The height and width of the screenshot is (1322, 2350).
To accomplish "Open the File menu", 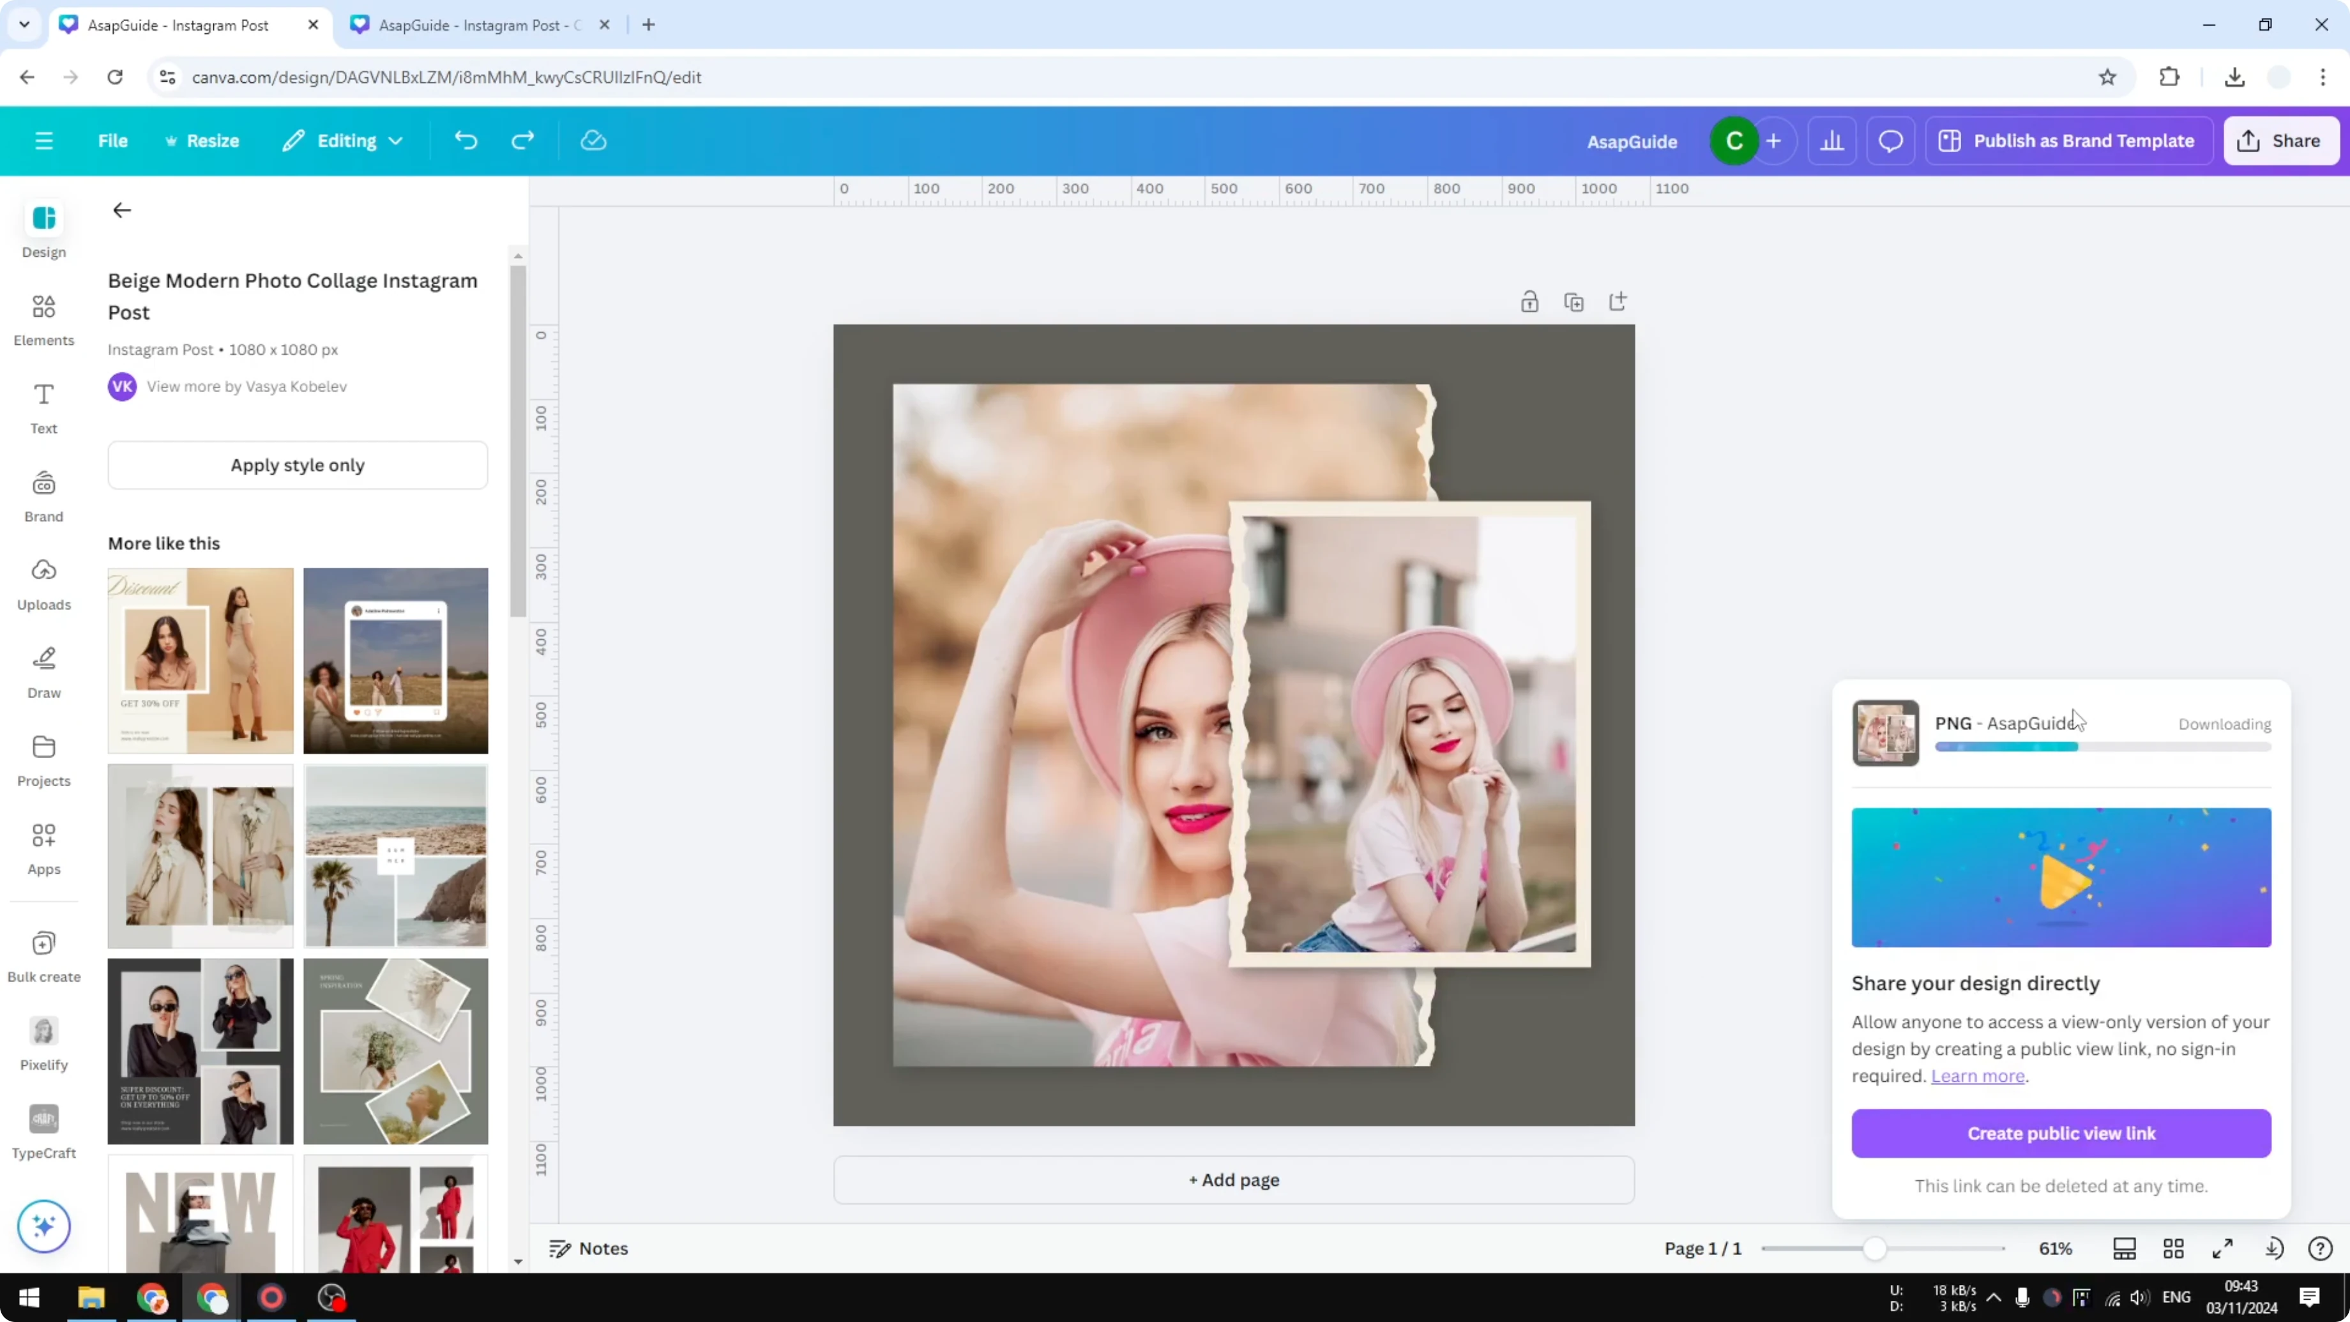I will coord(113,140).
